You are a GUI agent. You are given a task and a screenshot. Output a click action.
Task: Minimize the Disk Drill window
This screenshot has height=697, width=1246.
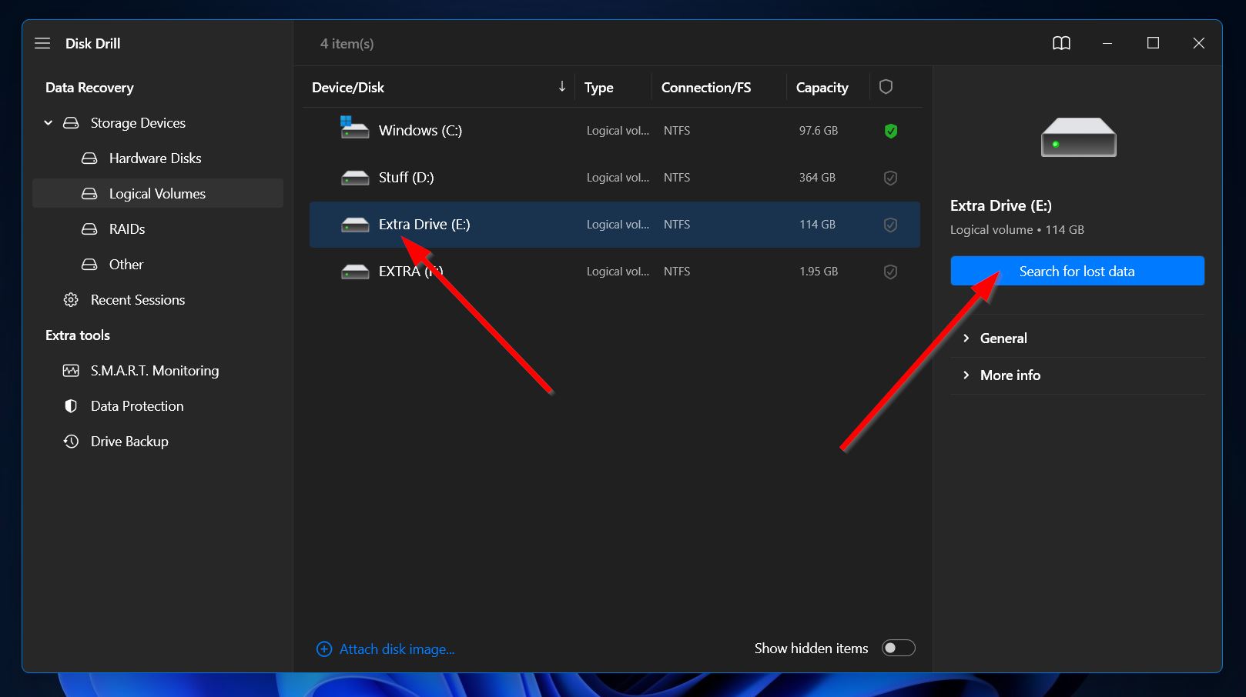pyautogui.click(x=1107, y=43)
